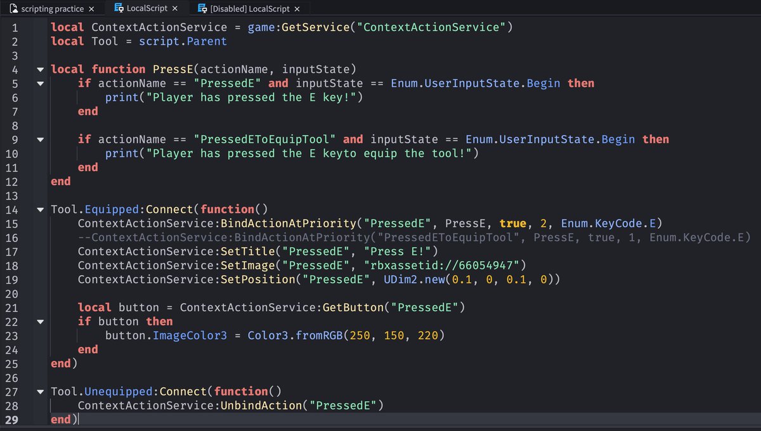Fold the Tool.Equipped function on line 14
The width and height of the screenshot is (761, 431).
coord(41,210)
